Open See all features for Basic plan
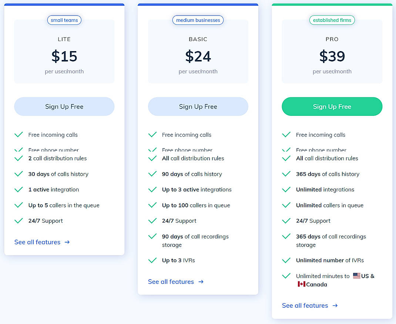396x324 pixels. coord(171,282)
